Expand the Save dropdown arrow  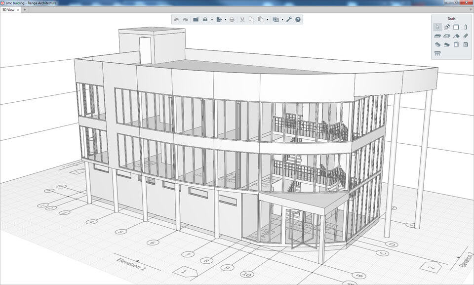click(212, 20)
